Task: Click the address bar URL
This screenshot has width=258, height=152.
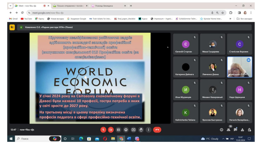Action: [48, 13]
